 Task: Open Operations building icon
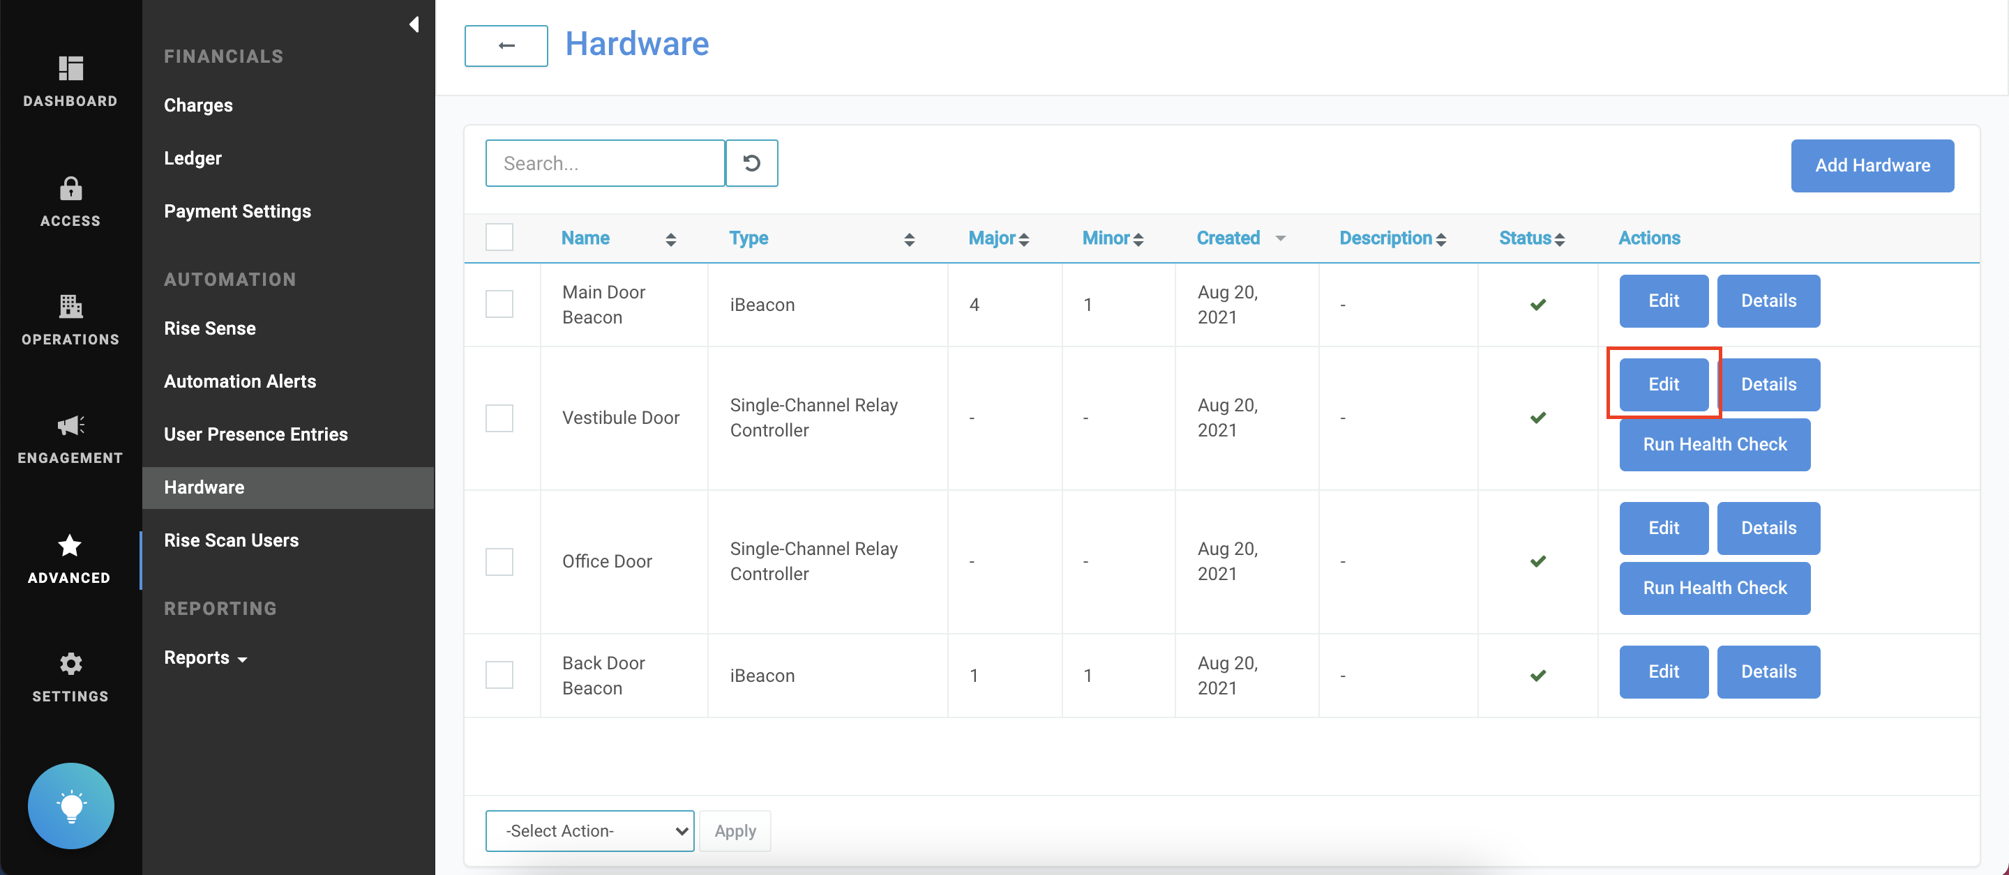70,306
